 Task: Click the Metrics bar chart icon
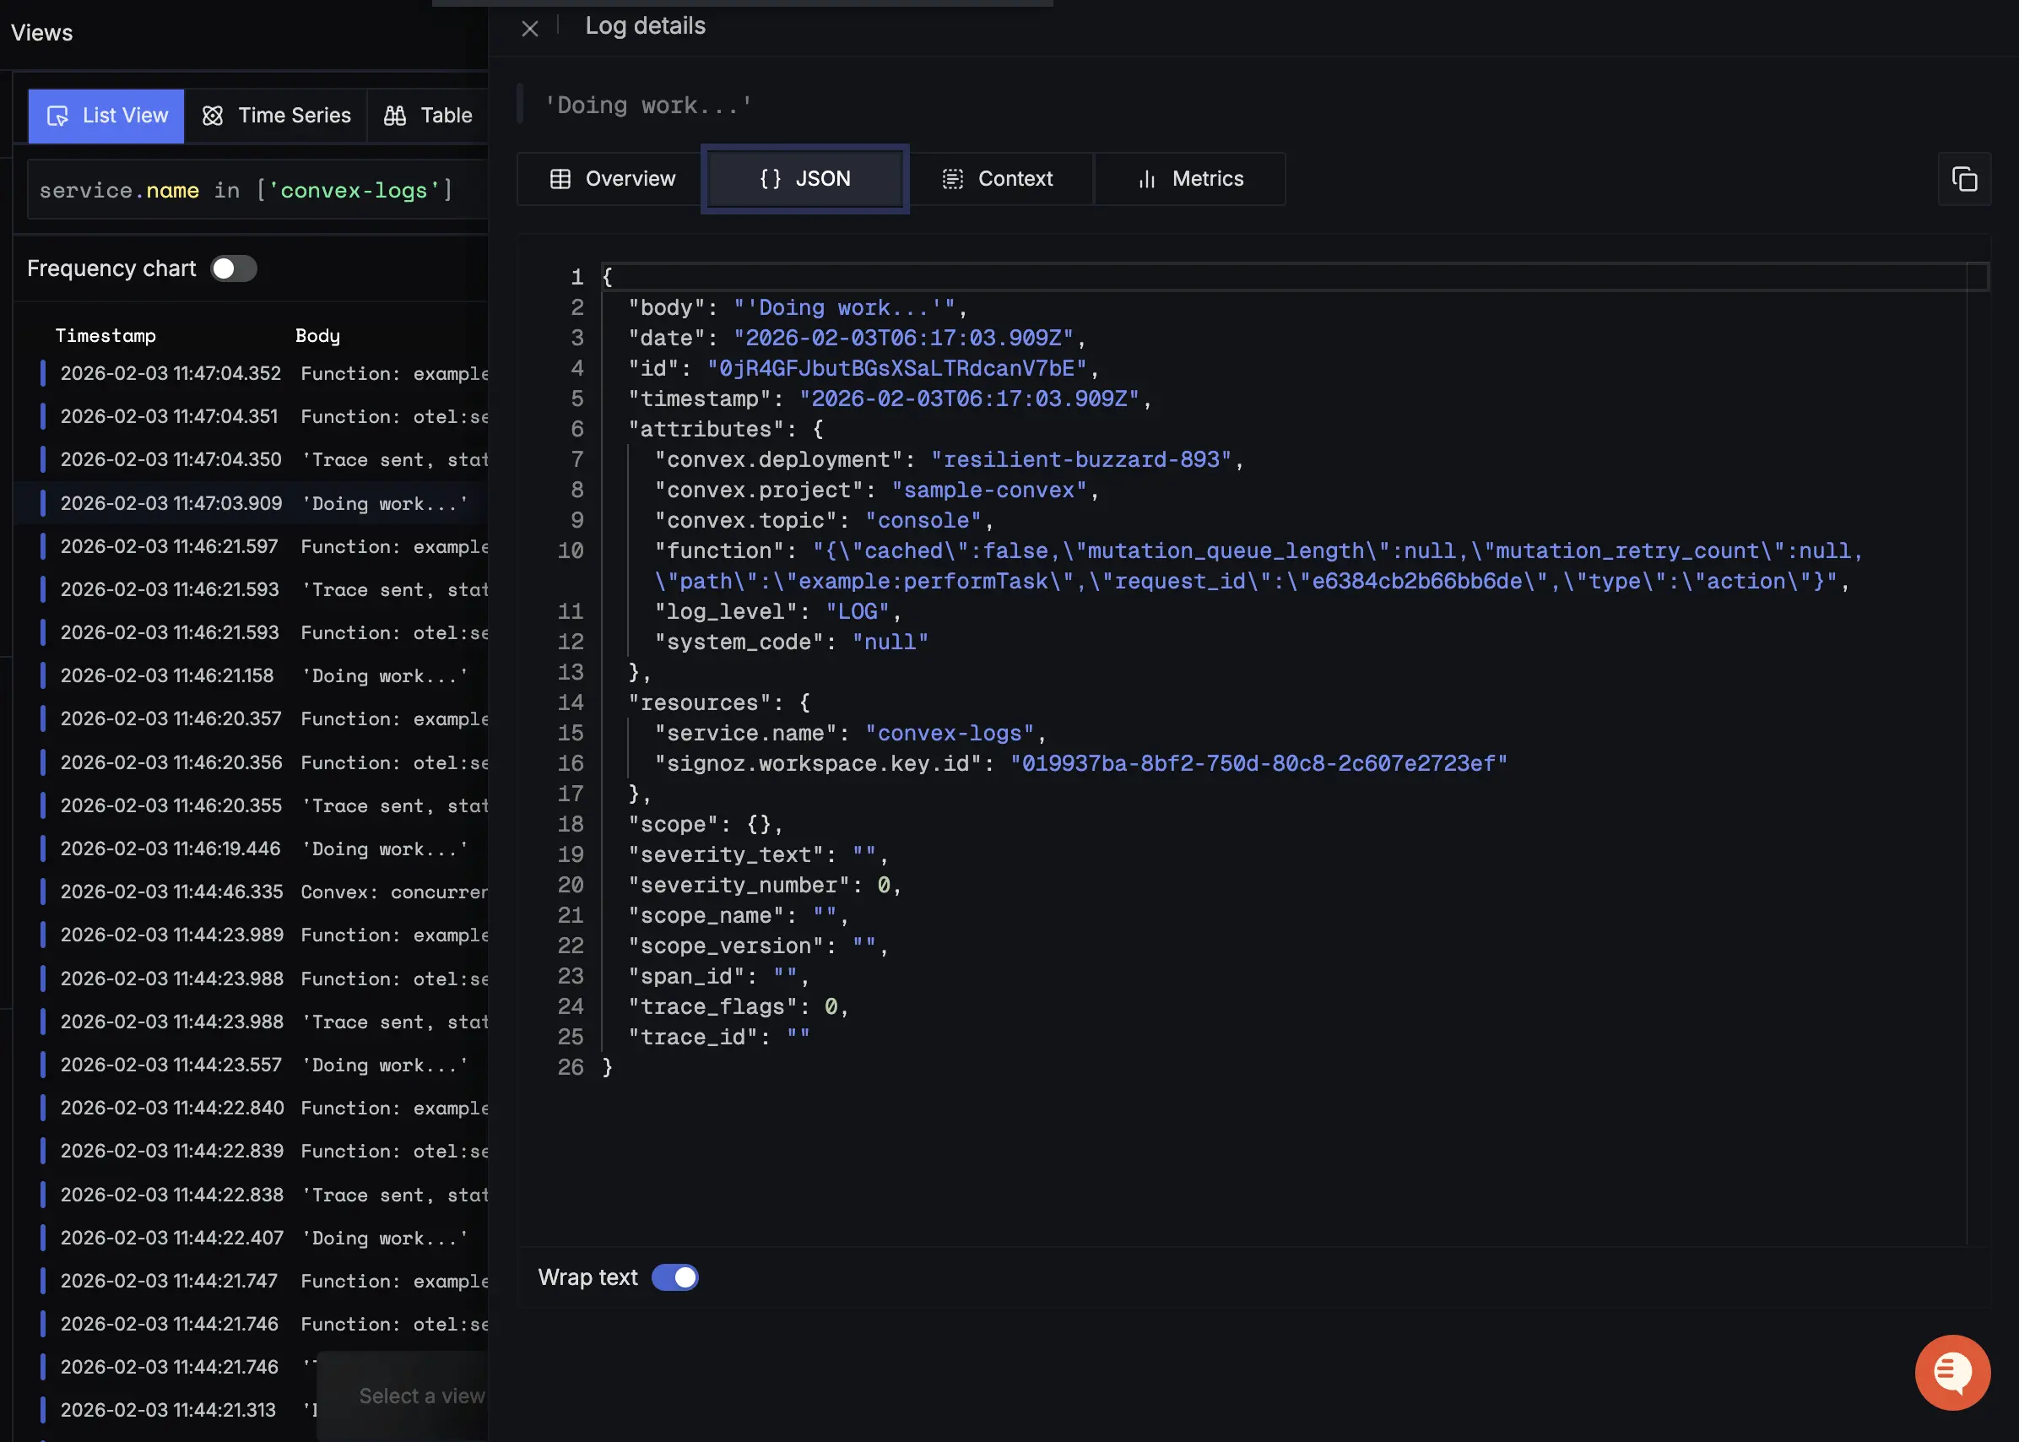click(x=1146, y=179)
